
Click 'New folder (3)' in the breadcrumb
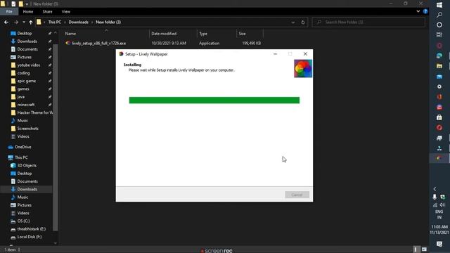[108, 22]
